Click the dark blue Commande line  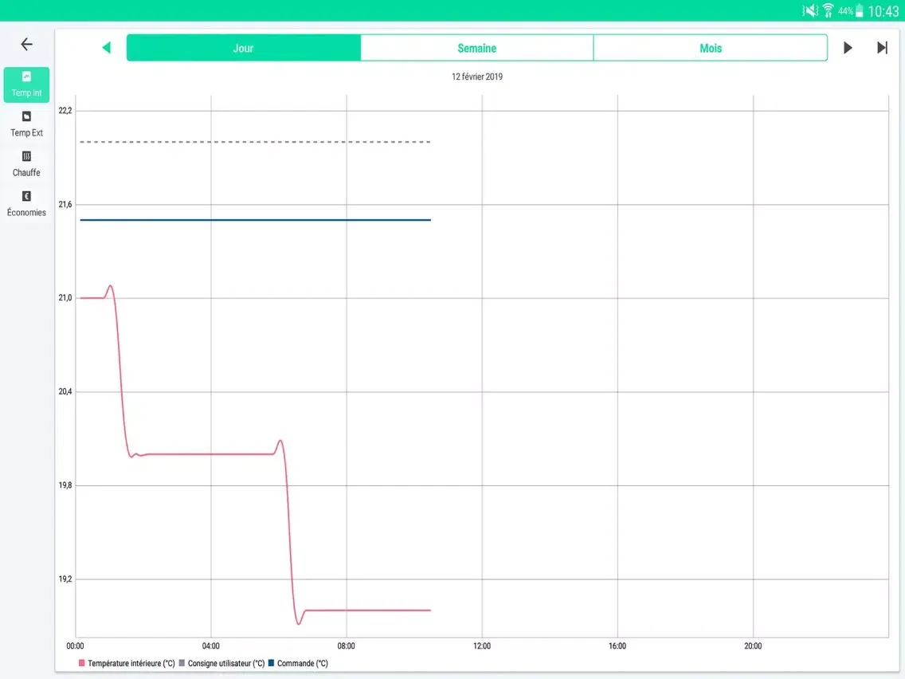(x=255, y=220)
